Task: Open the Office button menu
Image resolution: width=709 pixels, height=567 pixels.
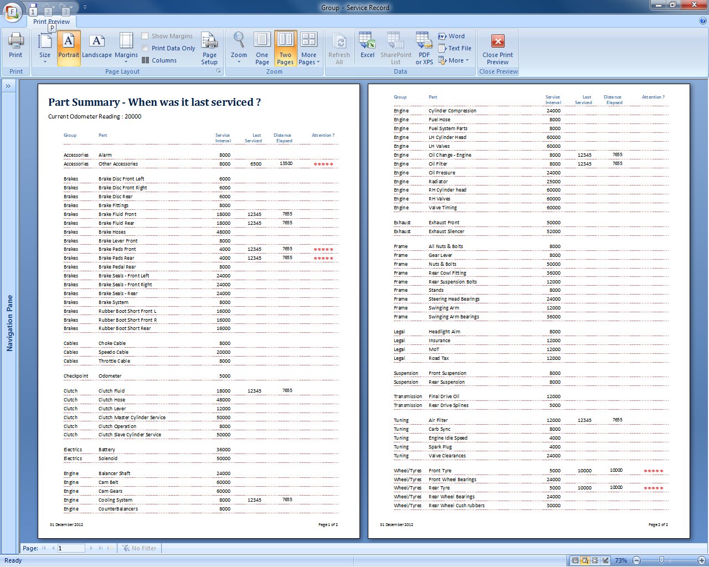Action: point(12,12)
